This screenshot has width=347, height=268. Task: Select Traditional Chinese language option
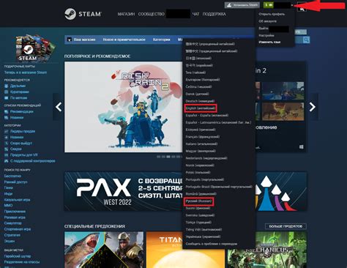212,51
